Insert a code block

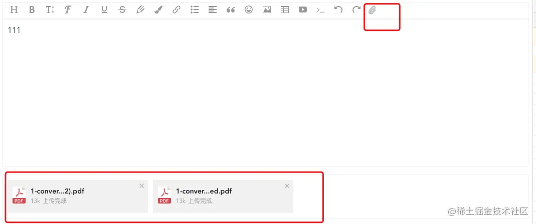pyautogui.click(x=320, y=10)
